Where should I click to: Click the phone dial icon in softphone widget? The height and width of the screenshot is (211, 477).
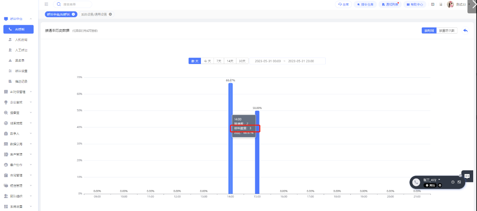pos(416,182)
